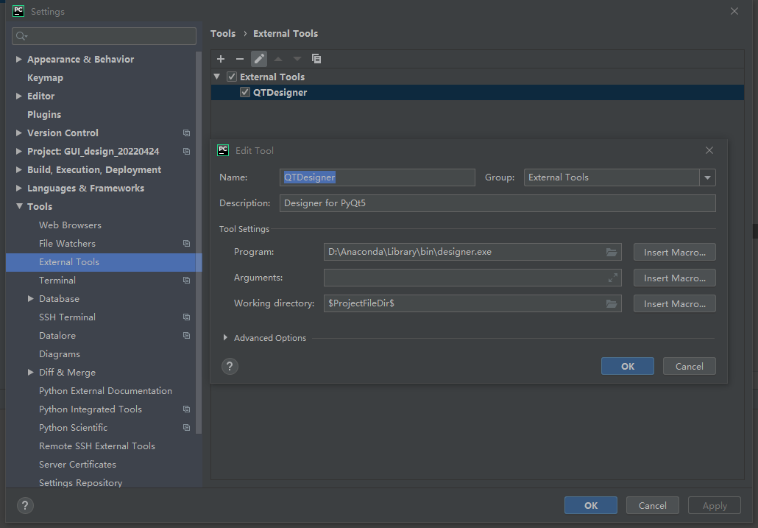This screenshot has height=528, width=758.
Task: Click OK in Settings window
Action: click(x=591, y=506)
